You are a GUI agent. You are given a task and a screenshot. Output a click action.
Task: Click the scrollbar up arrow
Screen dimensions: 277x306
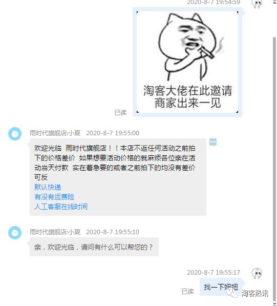(274, 3)
